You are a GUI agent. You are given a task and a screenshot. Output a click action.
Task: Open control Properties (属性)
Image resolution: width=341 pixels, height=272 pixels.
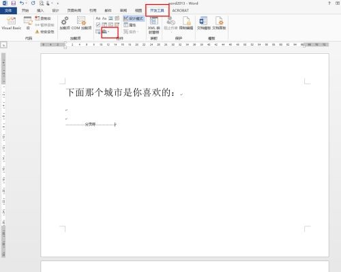click(130, 25)
